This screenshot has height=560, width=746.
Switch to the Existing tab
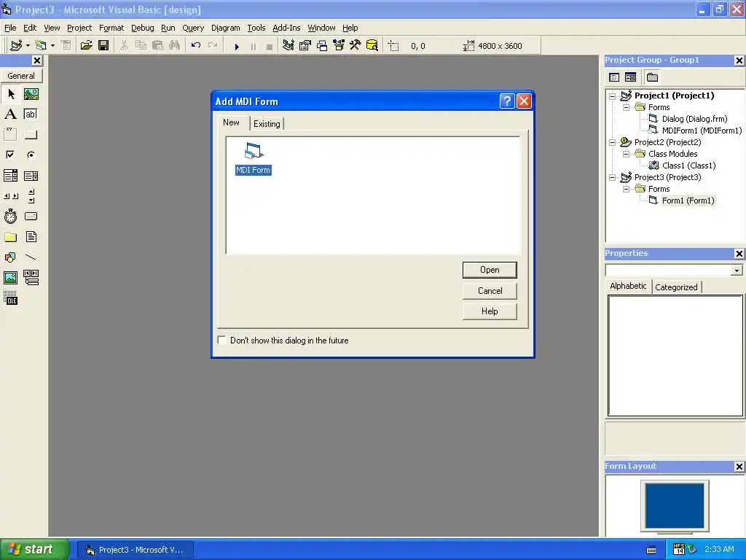click(x=267, y=124)
